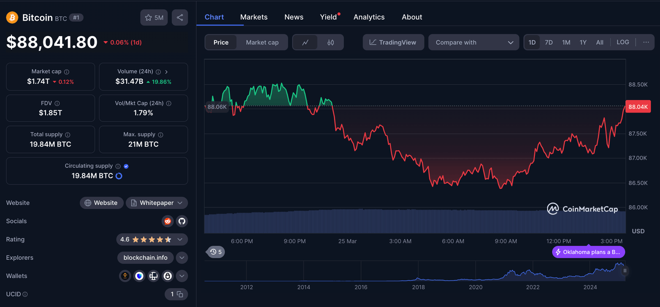Toggle chart to Market cap view
Image resolution: width=660 pixels, height=307 pixels.
pos(262,43)
